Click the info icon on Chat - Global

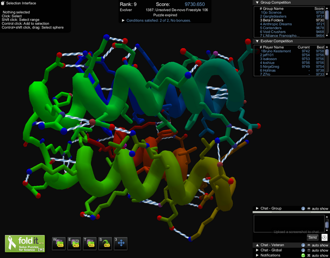[x=303, y=250]
